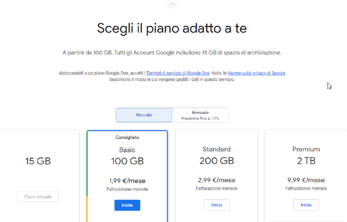
Task: Start the Standard 200 GB plan
Action: 217,205
